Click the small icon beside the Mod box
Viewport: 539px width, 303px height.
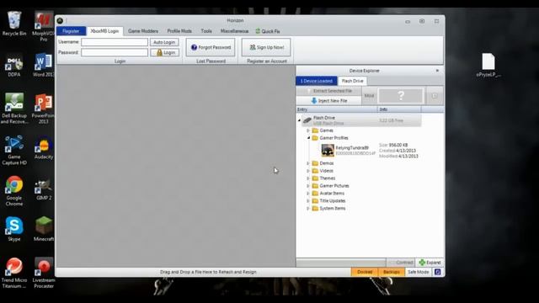(435, 96)
